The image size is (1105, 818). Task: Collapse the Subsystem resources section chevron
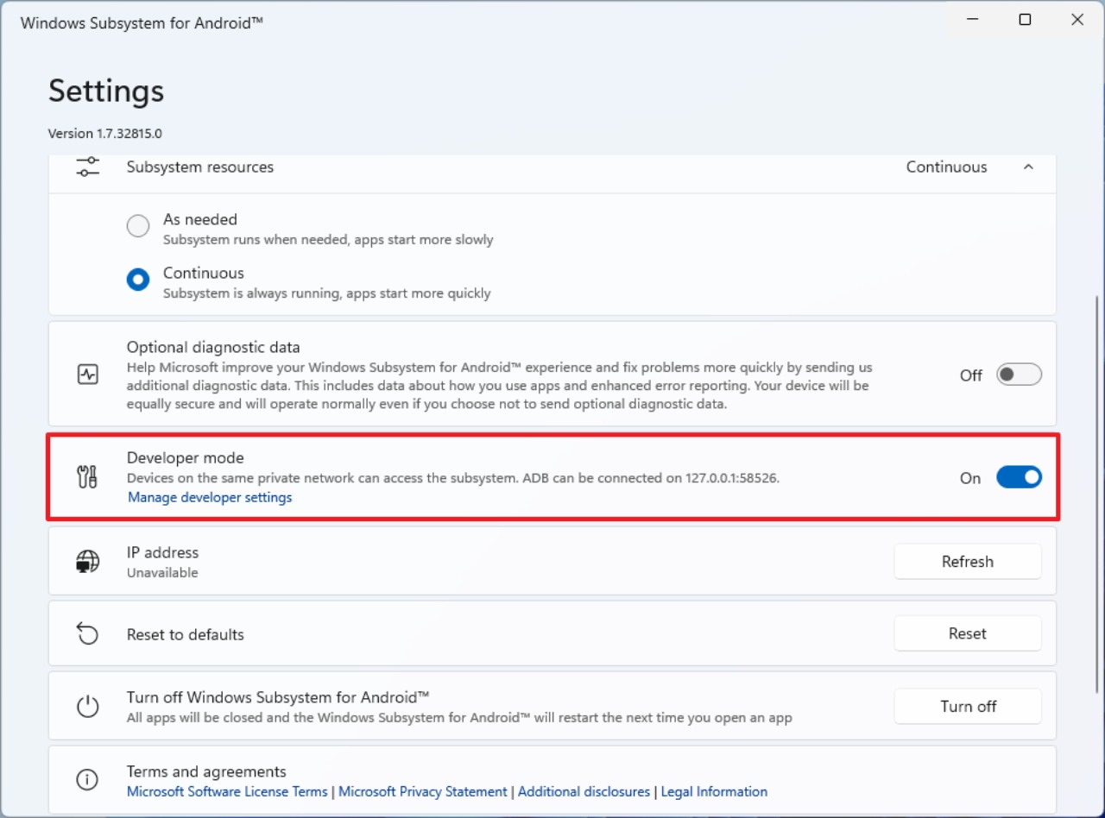point(1028,167)
